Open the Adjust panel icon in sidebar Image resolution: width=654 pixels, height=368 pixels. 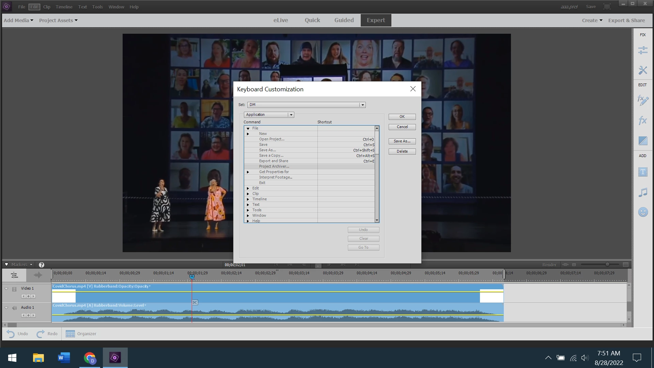pos(643,50)
